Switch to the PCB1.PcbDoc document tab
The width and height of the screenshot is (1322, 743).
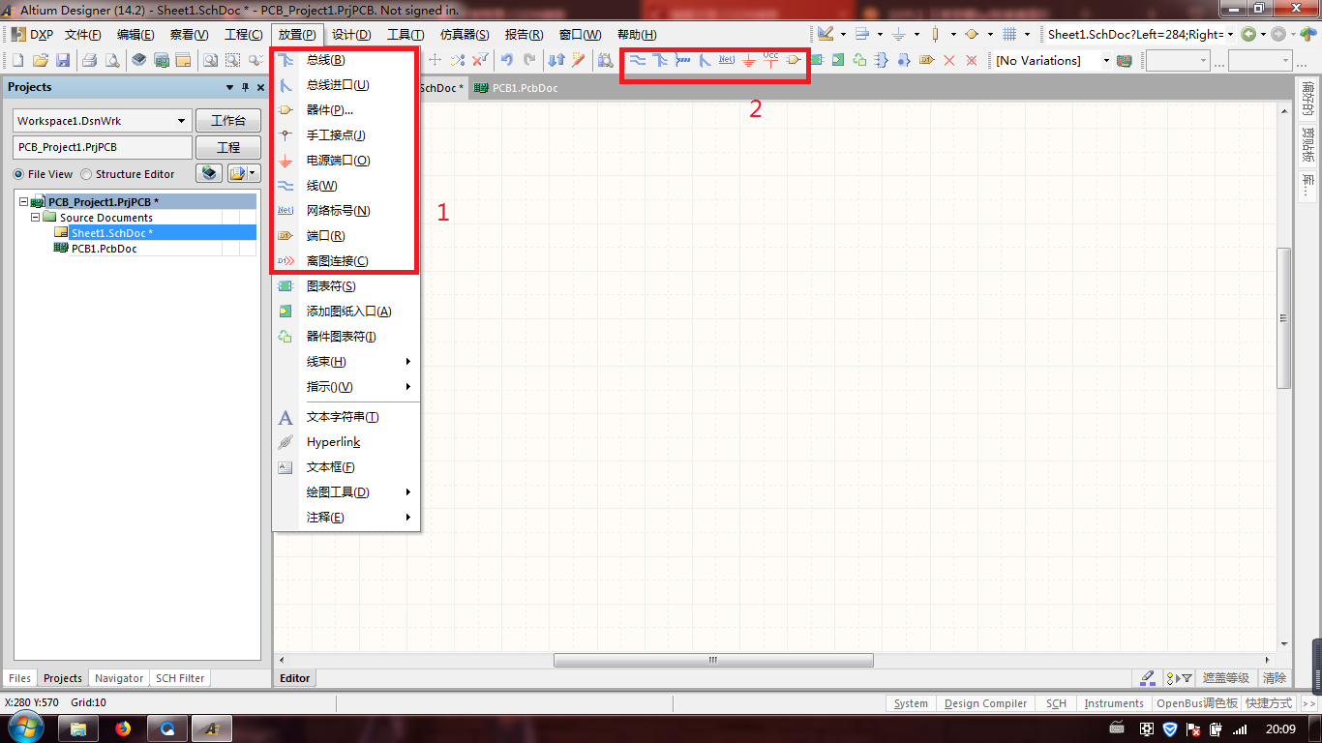tap(524, 88)
